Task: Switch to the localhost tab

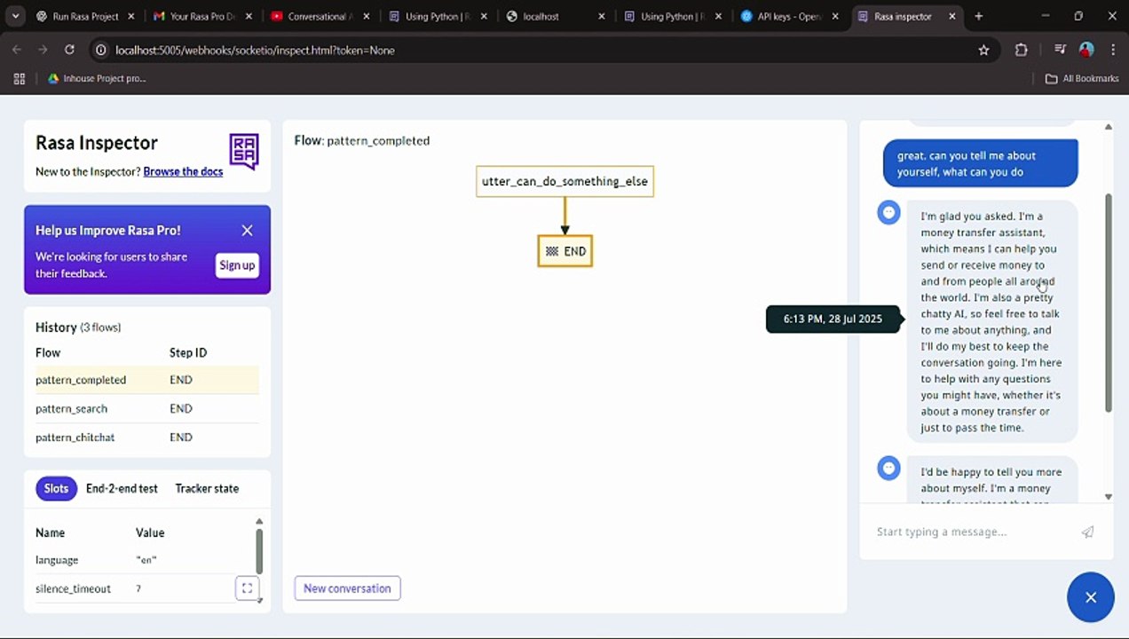Action: coord(554,16)
